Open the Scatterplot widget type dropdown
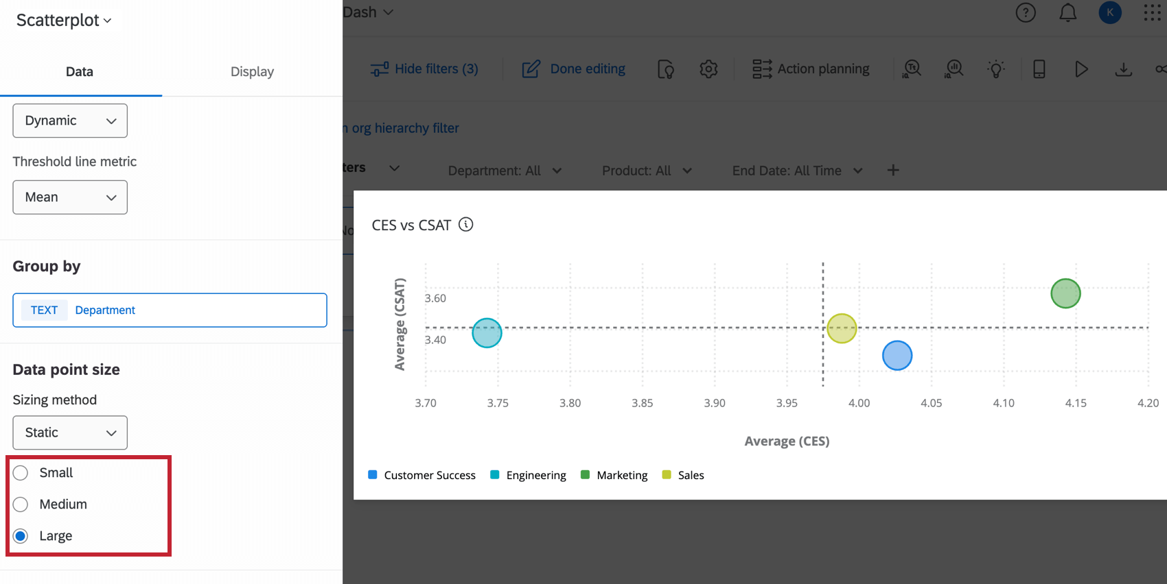Viewport: 1167px width, 584px height. point(64,21)
